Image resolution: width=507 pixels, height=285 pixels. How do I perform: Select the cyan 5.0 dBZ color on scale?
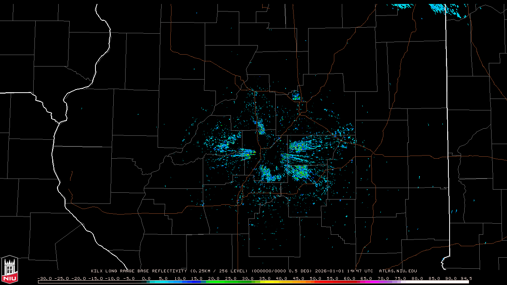click(x=164, y=282)
